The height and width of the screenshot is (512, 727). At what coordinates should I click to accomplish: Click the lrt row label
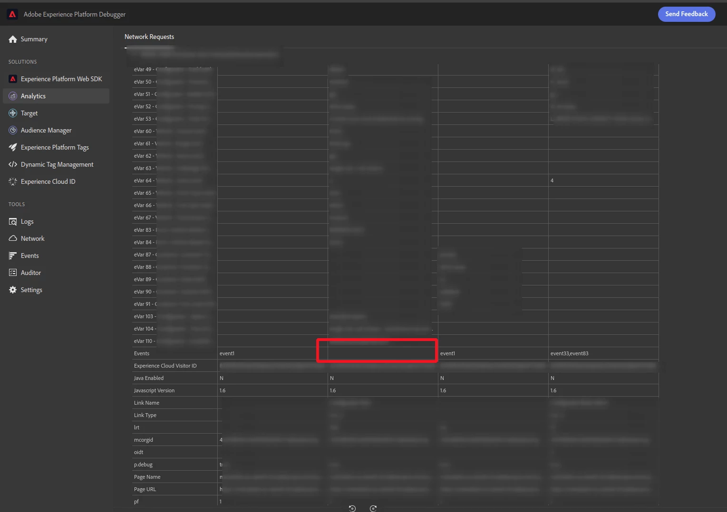point(137,427)
